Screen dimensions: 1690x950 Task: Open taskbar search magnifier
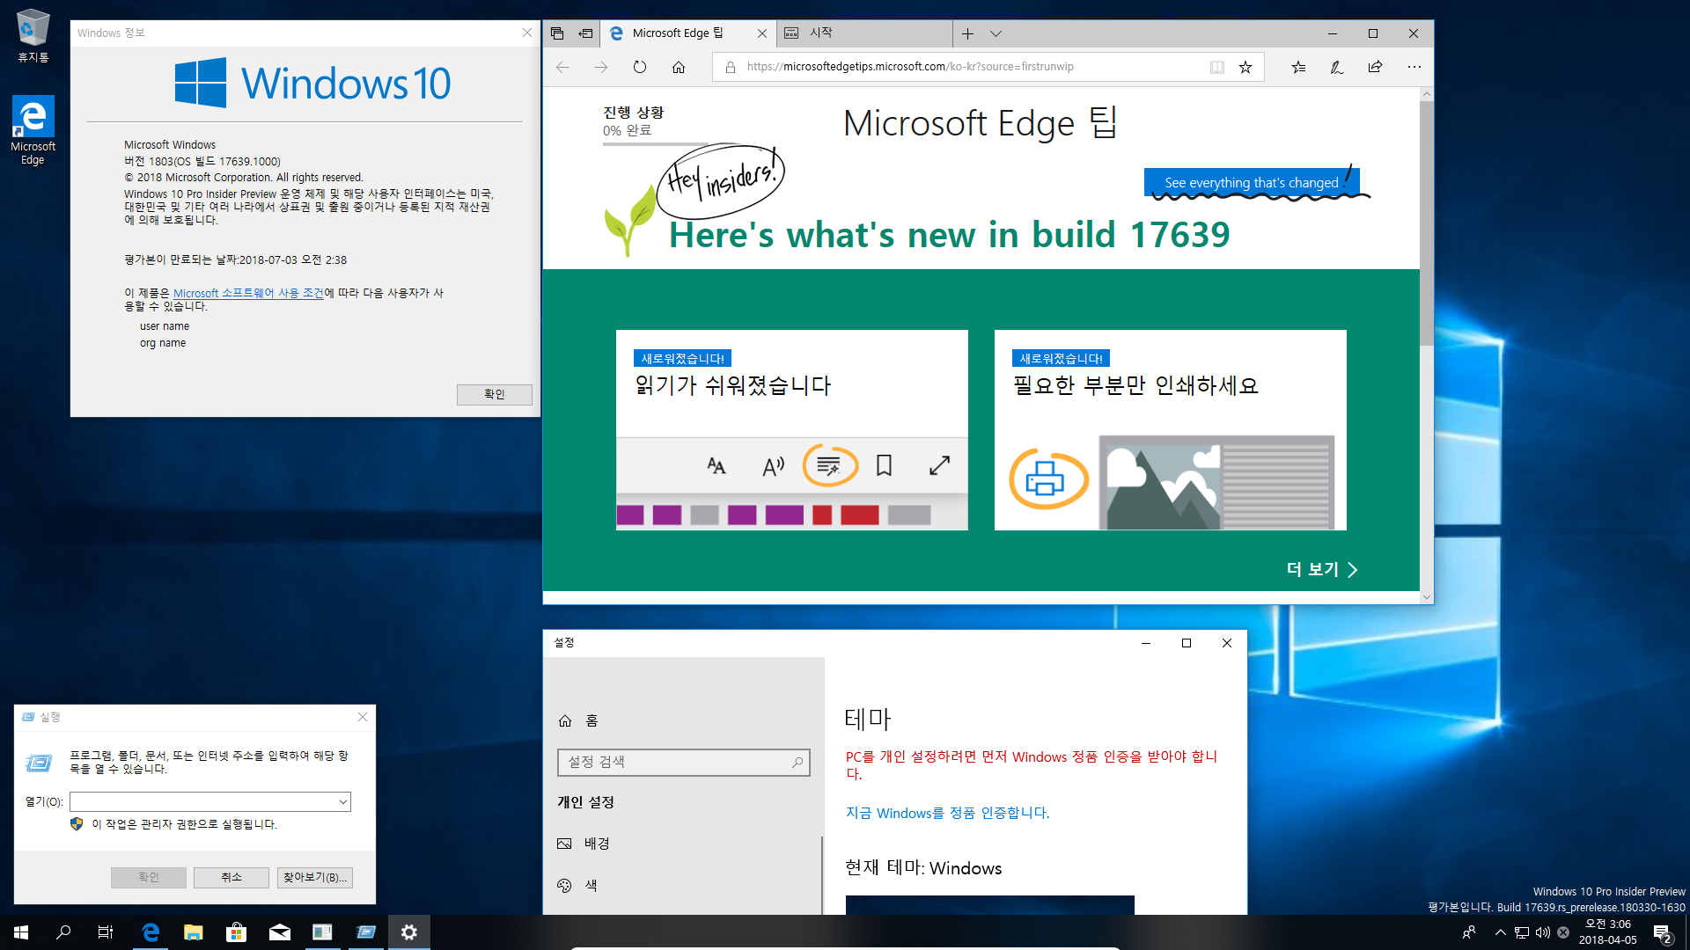(63, 932)
